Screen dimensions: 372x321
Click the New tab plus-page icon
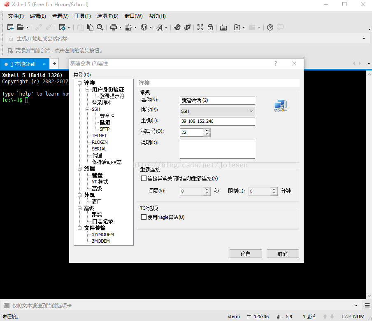[x=237, y=27]
